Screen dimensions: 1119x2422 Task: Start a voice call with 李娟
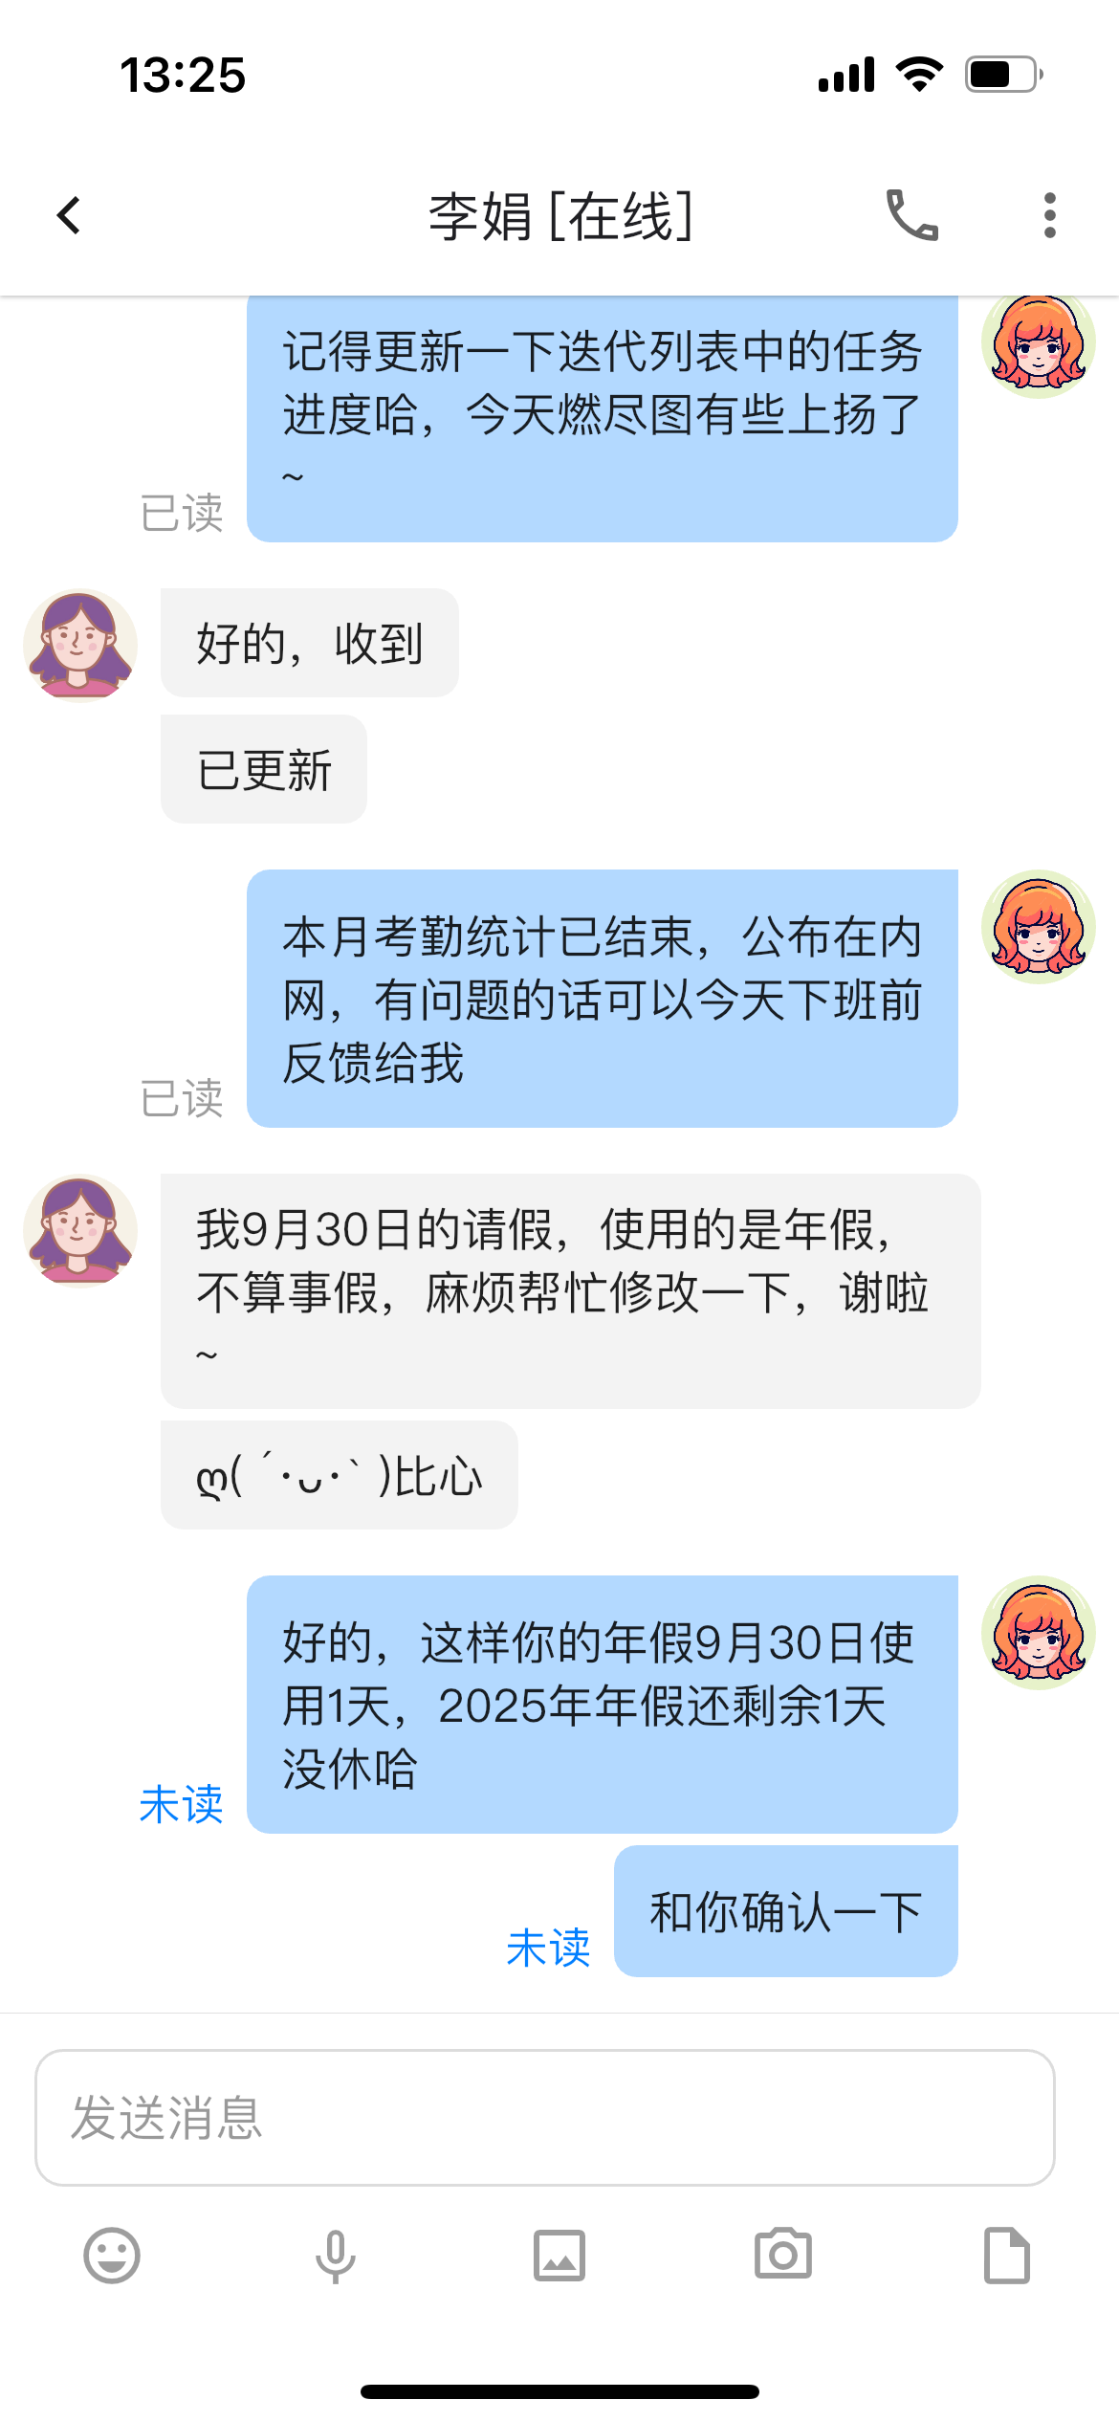tap(912, 215)
